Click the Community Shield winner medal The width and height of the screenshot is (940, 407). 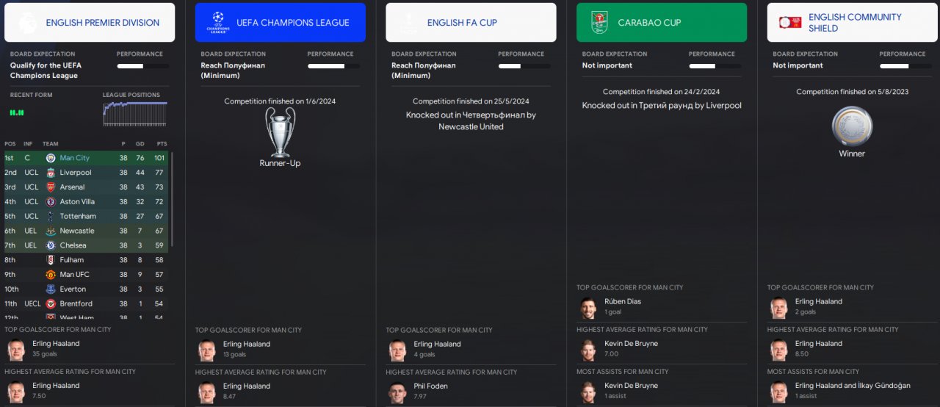click(852, 126)
